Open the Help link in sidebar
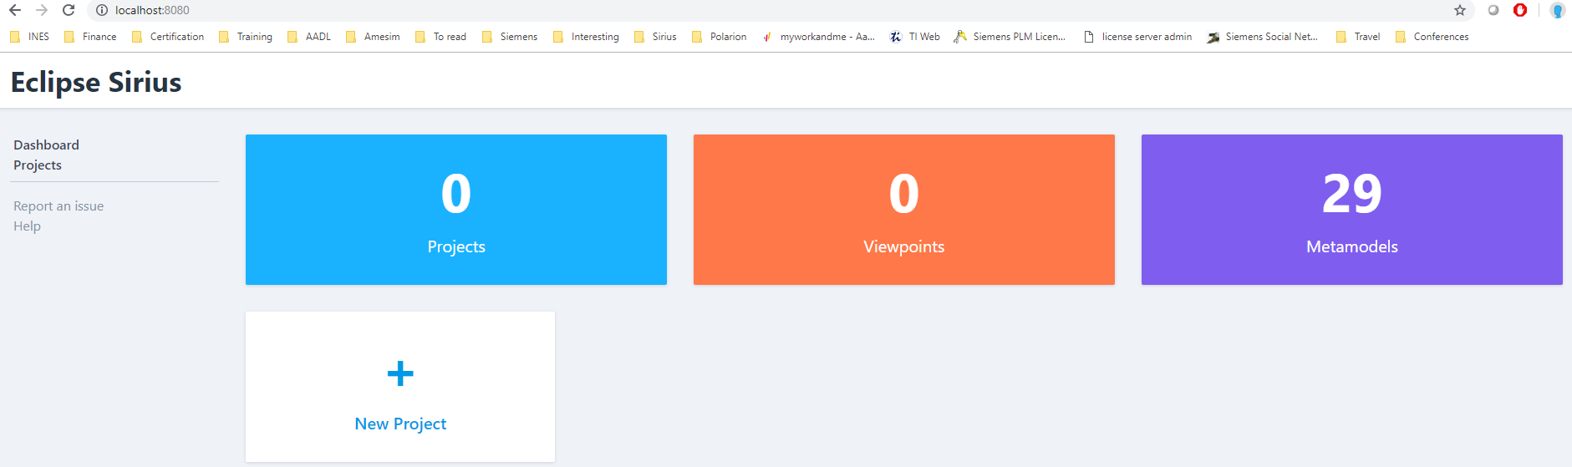Image resolution: width=1572 pixels, height=467 pixels. coord(27,226)
